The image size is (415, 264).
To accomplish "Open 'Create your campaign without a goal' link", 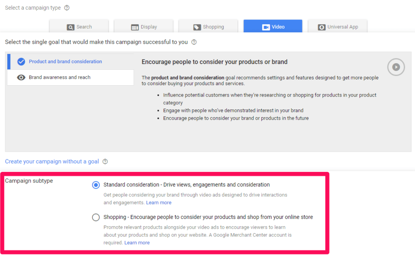I will pyautogui.click(x=52, y=161).
